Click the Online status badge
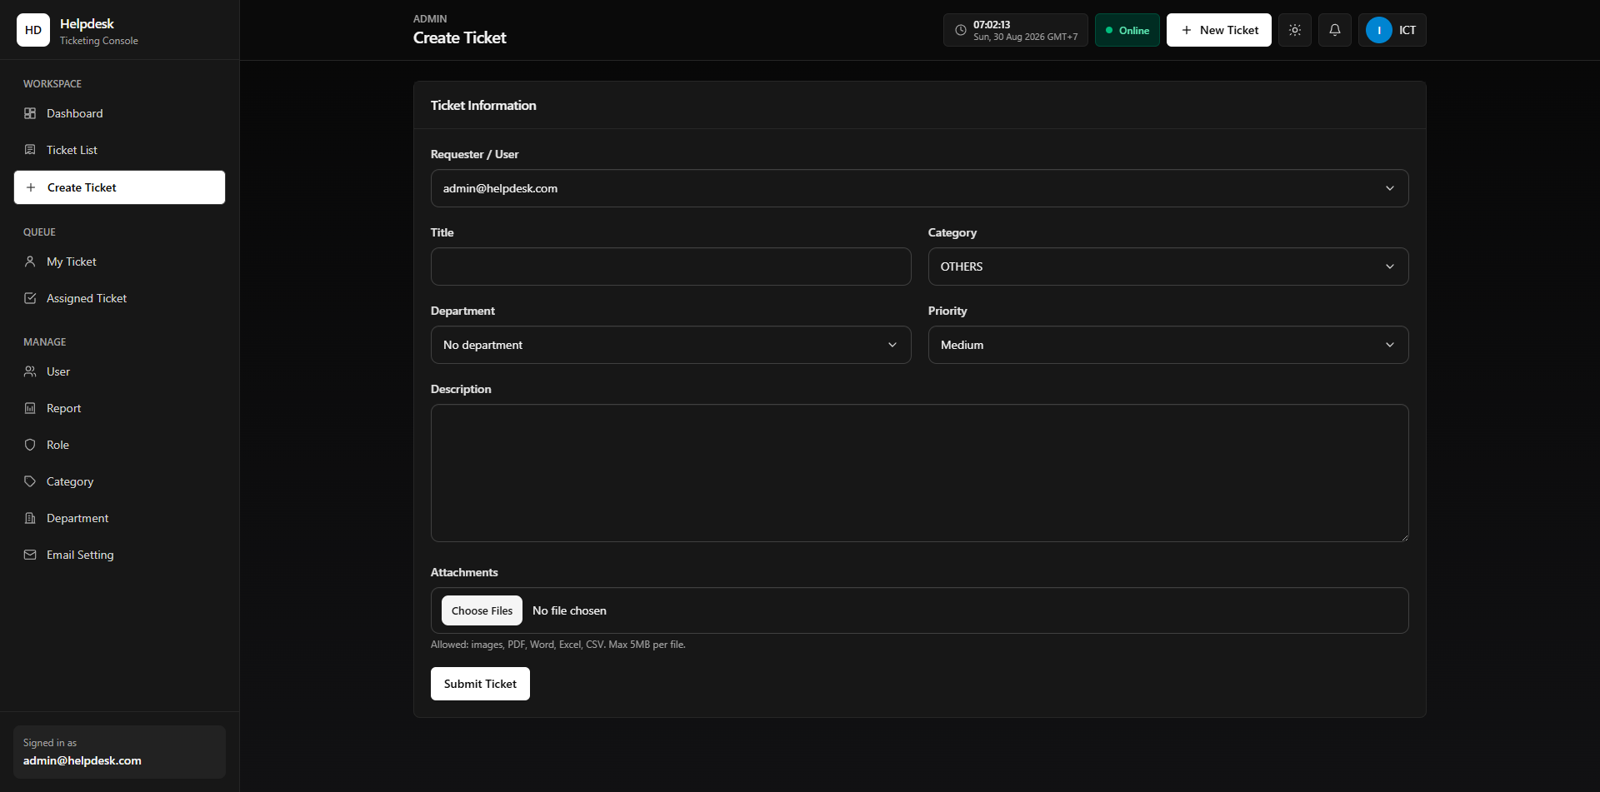 [x=1127, y=30]
